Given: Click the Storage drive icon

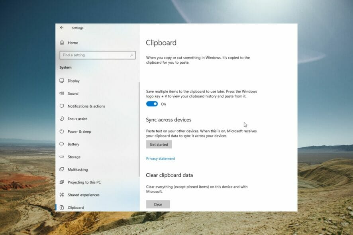Looking at the screenshot, I should [62, 157].
